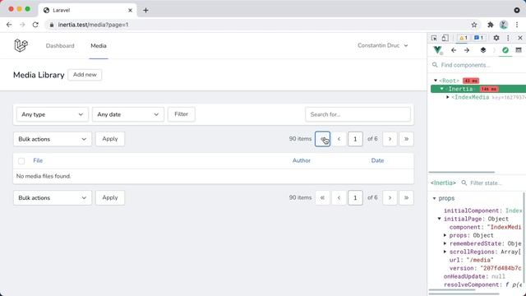Go to next page in bottom pagination
The width and height of the screenshot is (526, 296).
(x=390, y=197)
